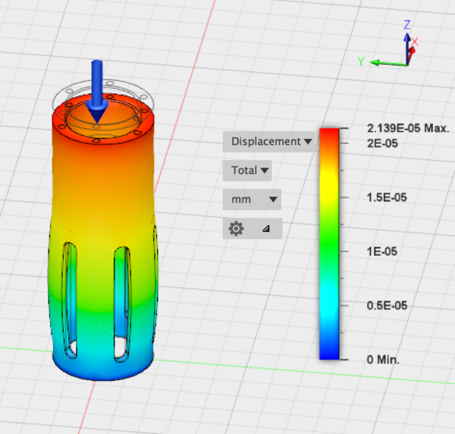
Task: Click the 1.5E-05 legend value
Action: tap(388, 197)
